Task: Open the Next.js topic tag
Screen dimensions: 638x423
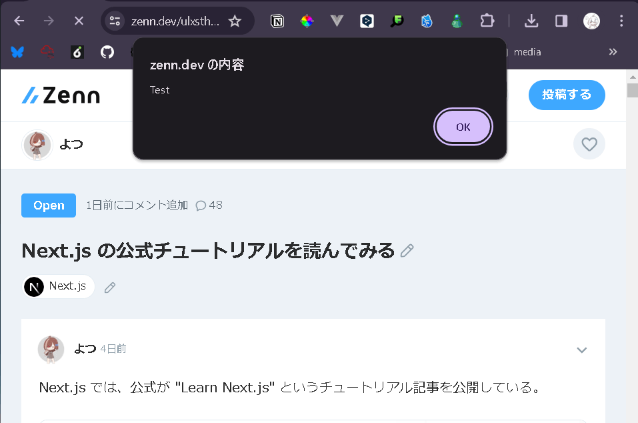Action: 59,287
